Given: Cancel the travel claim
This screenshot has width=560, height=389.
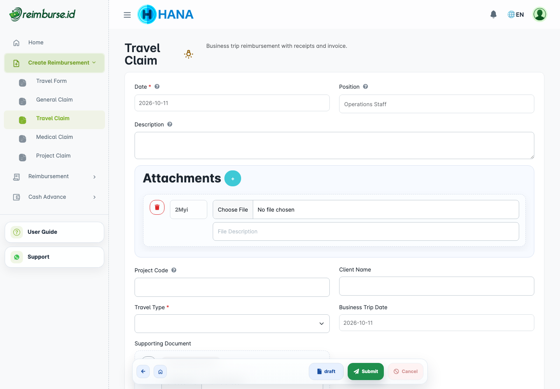Looking at the screenshot, I should [406, 371].
